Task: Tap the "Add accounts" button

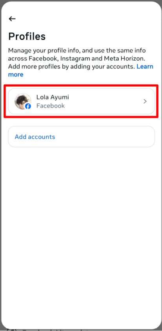Action: click(x=81, y=137)
